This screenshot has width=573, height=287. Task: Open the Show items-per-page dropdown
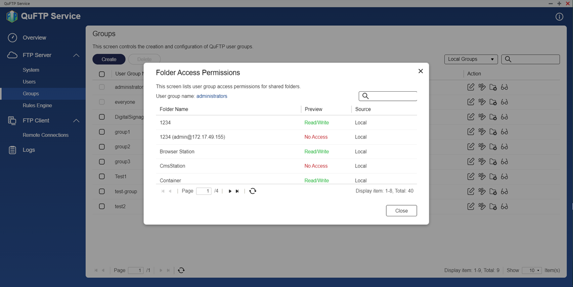531,270
